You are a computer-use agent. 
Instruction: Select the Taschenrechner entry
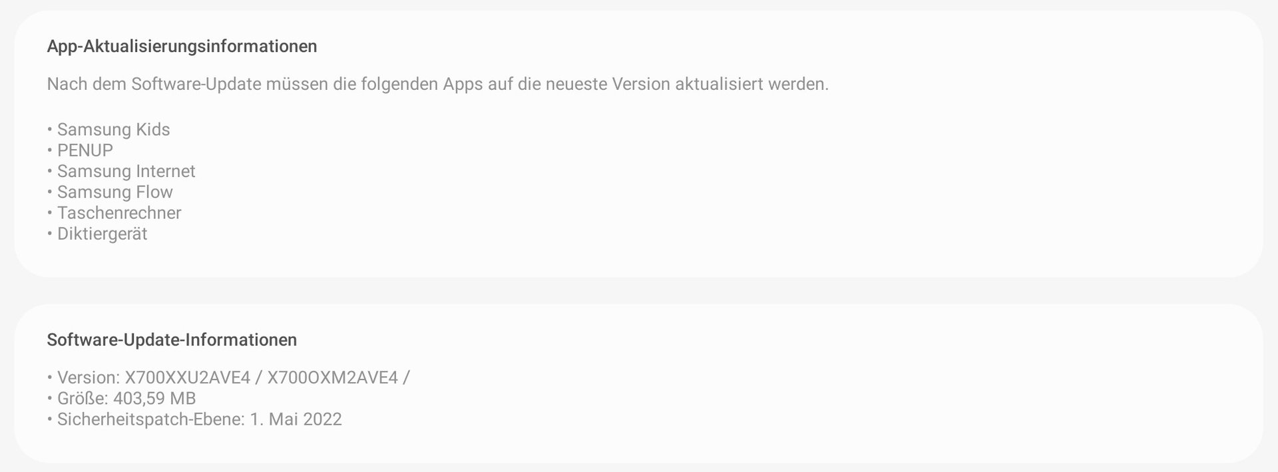pos(114,213)
